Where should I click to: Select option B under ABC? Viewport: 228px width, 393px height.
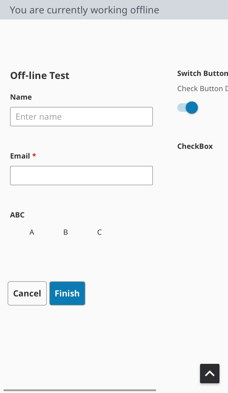(x=65, y=232)
